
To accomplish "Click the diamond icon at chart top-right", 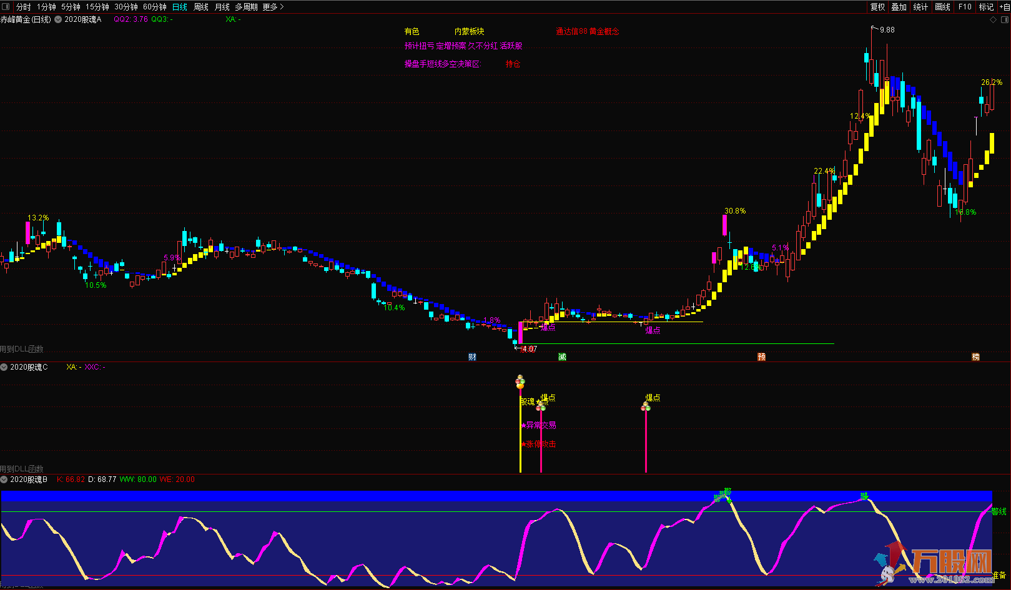I will [x=994, y=19].
